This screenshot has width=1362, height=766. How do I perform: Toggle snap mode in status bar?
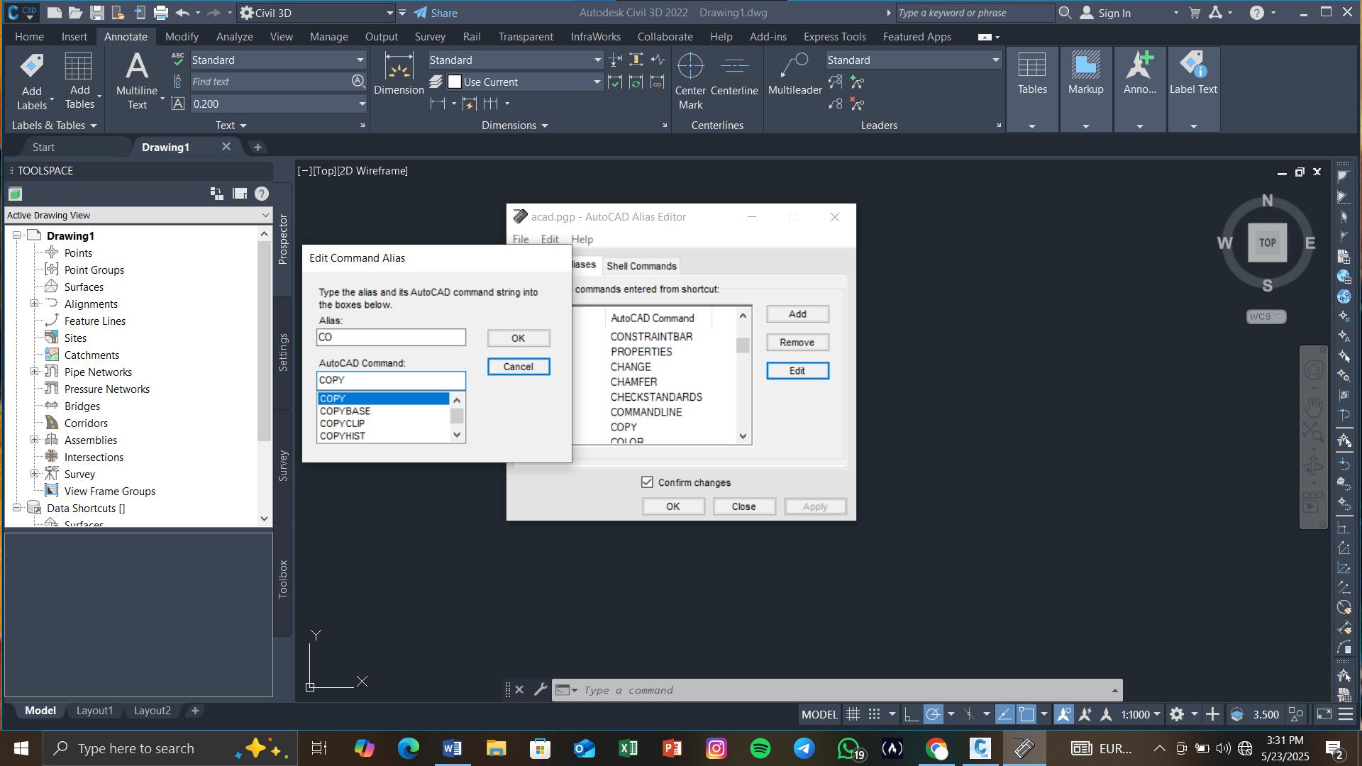tap(874, 714)
